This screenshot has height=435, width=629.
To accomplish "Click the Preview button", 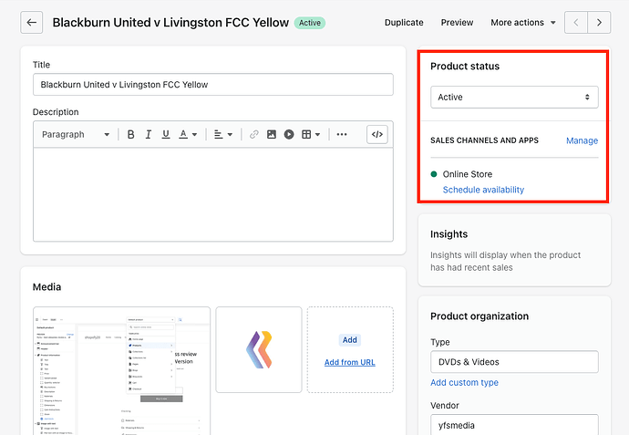I will tap(457, 23).
